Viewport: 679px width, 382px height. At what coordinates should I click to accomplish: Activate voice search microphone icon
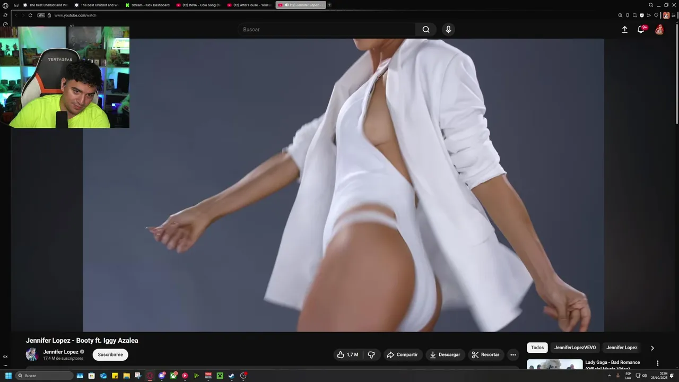coord(448,30)
